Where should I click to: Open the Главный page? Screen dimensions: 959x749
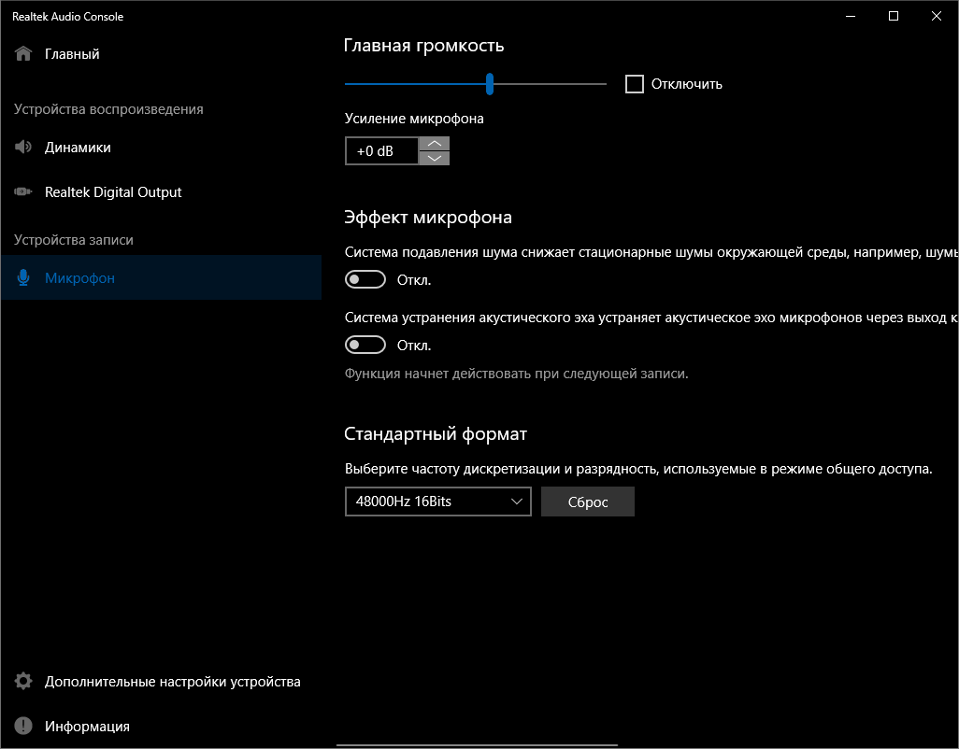72,54
